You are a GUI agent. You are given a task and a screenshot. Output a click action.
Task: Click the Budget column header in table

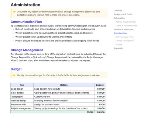100,85
